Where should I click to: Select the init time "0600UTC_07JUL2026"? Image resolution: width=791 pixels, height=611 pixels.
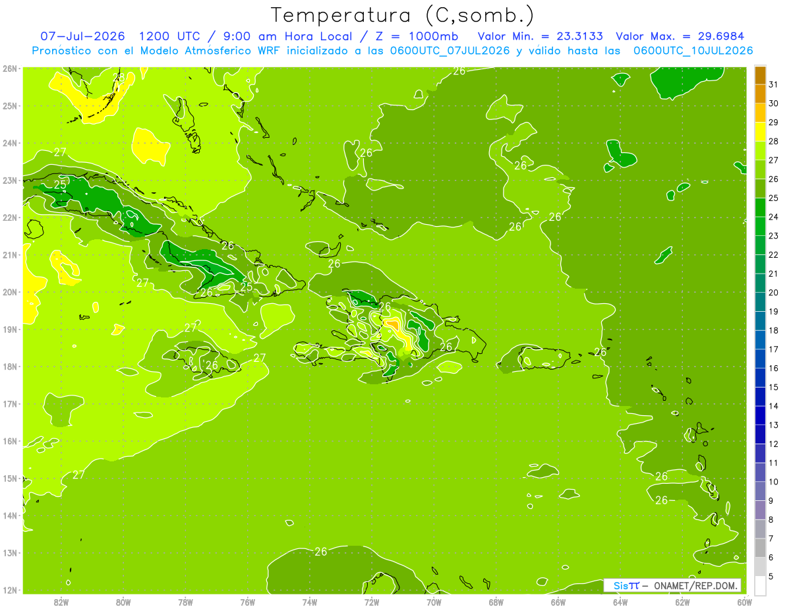(450, 51)
